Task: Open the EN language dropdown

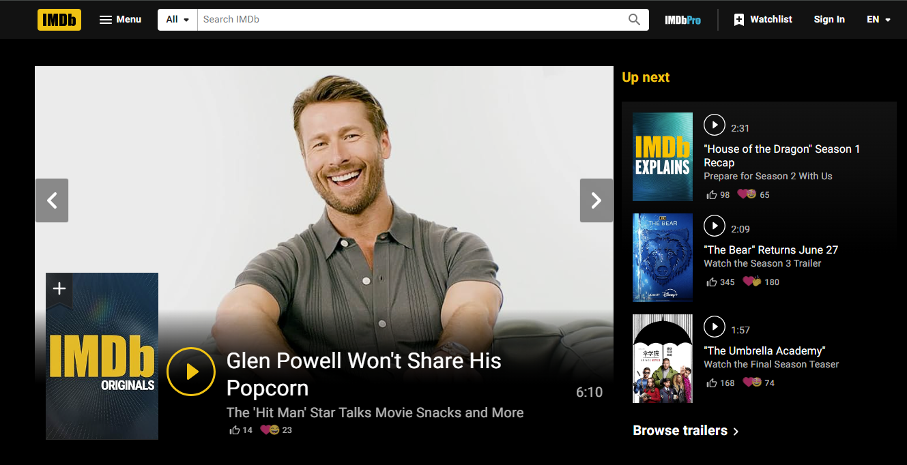Action: [x=878, y=20]
